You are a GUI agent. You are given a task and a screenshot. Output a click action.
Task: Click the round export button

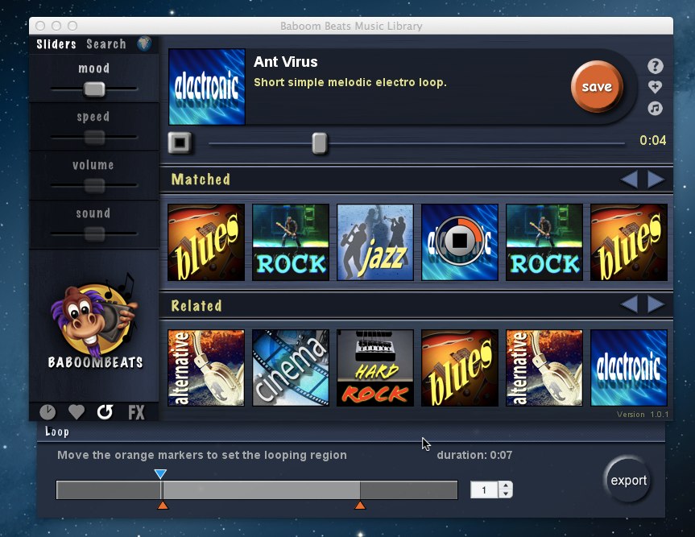click(628, 481)
